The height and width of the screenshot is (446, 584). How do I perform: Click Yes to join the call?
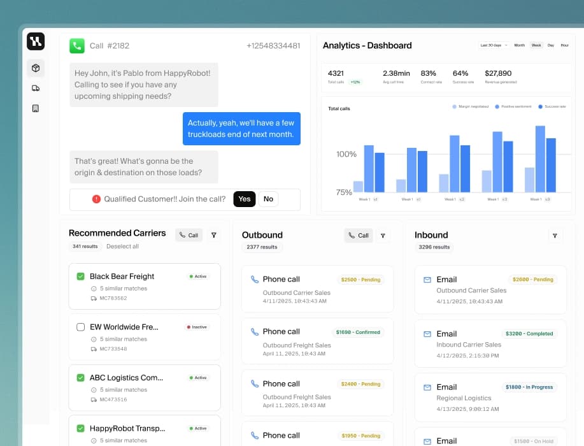point(245,199)
